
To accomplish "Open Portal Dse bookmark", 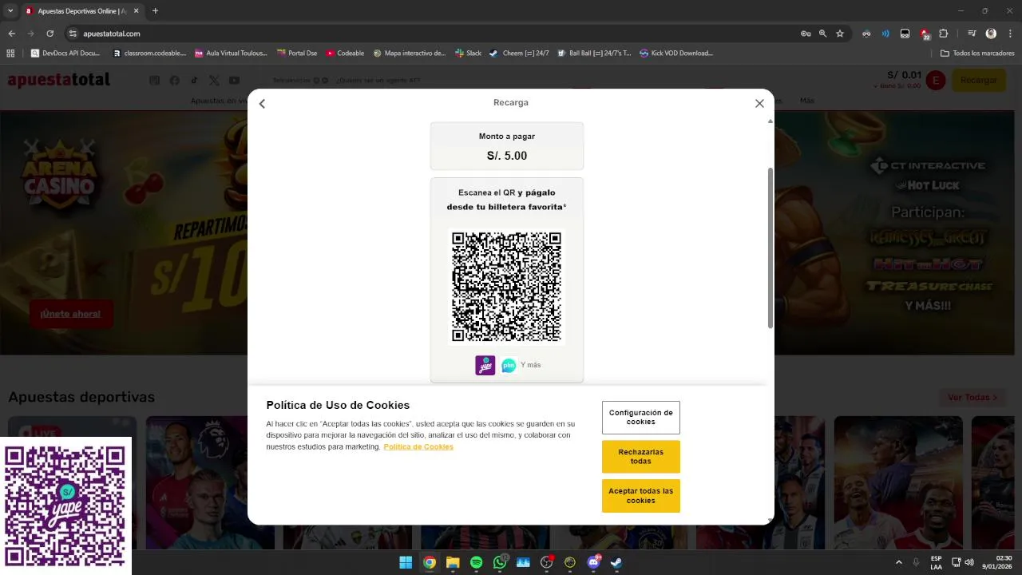I will pyautogui.click(x=297, y=54).
